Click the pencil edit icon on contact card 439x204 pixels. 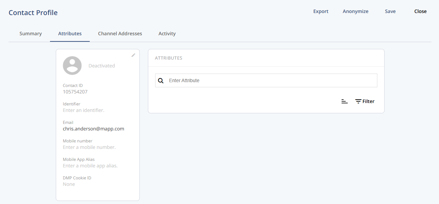tap(134, 55)
